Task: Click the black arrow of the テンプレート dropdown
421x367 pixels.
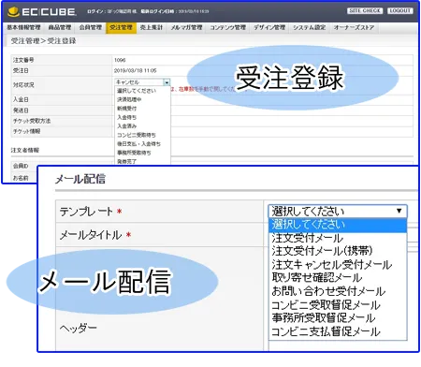Action: tap(399, 211)
